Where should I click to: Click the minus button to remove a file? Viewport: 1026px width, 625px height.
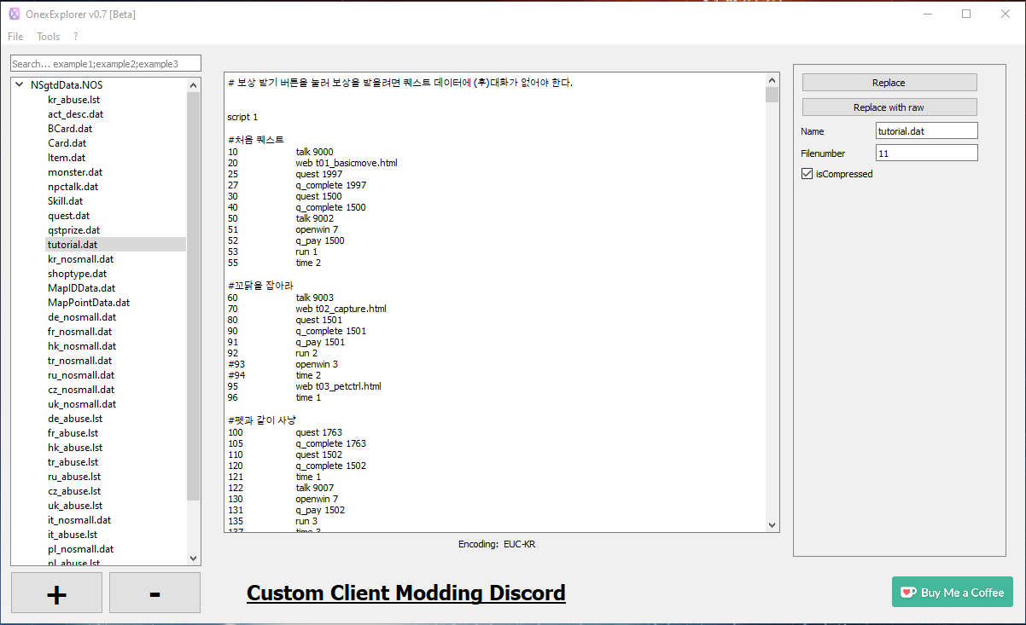point(154,593)
